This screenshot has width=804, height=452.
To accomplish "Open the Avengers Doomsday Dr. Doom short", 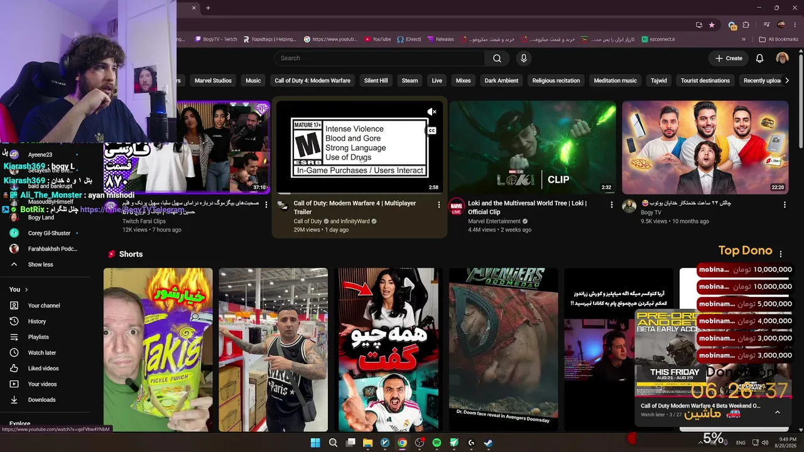I will click(503, 350).
